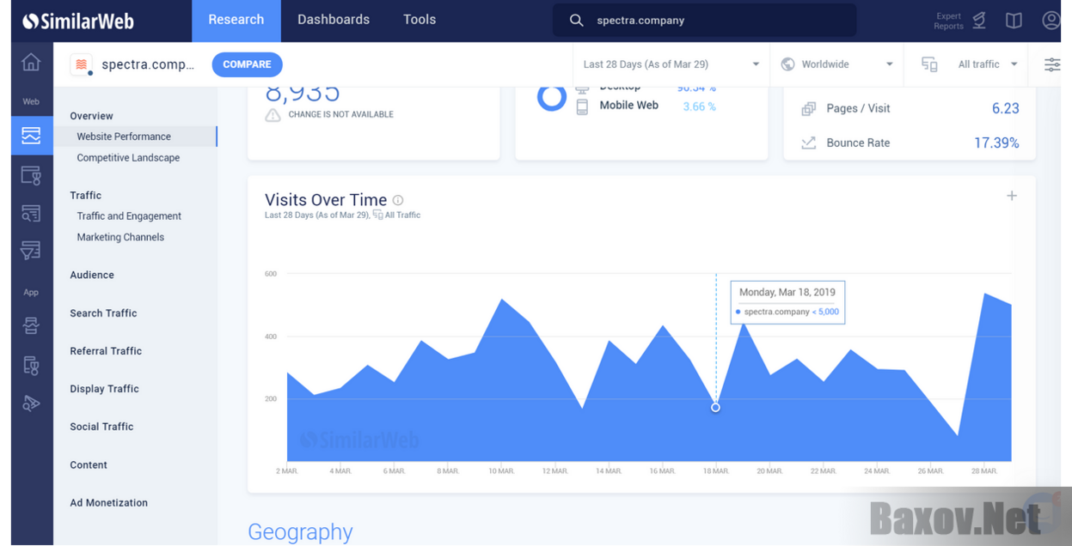Open the user account profile icon
Viewport: 1072px width, 546px height.
1051,21
